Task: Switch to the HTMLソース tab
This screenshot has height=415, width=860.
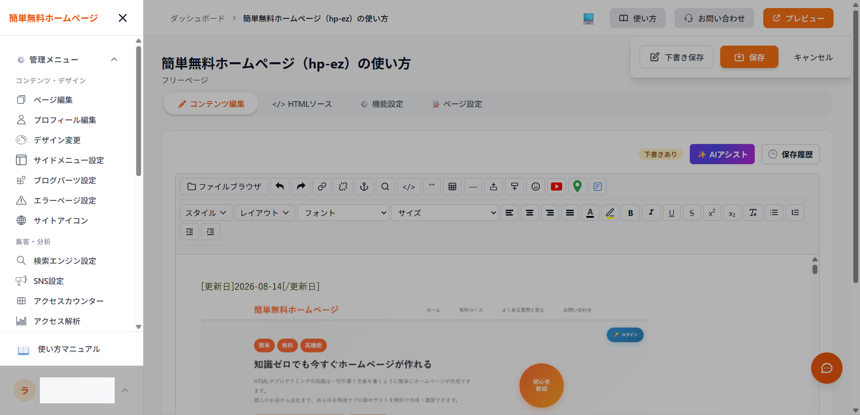Action: (x=302, y=104)
